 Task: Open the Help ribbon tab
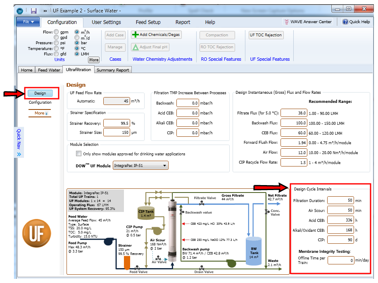(x=210, y=22)
